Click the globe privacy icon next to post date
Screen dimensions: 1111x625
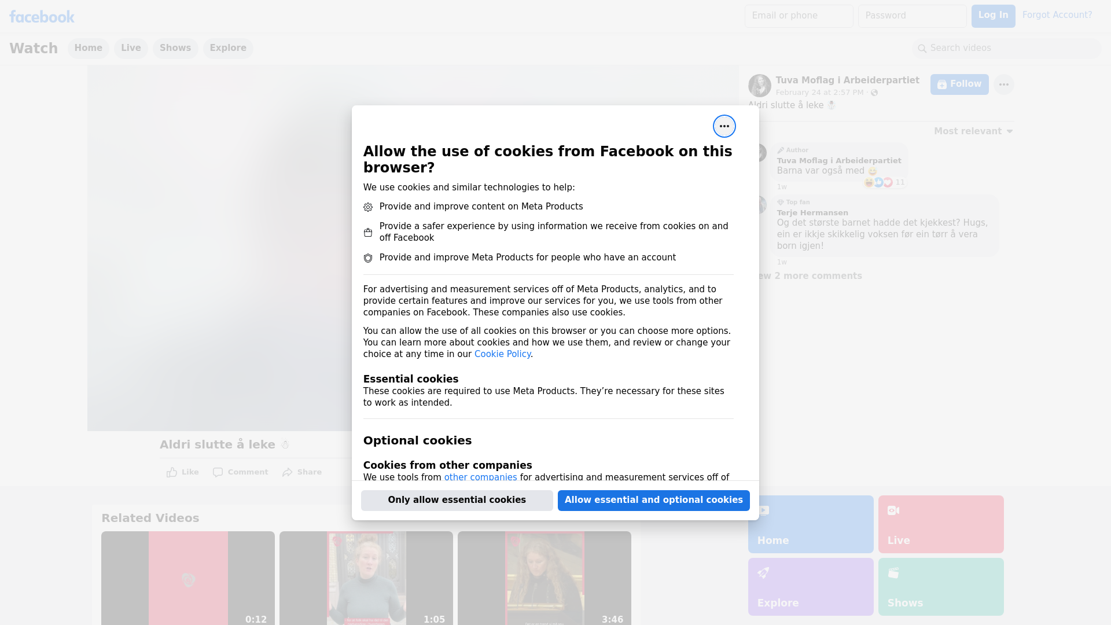coord(874,93)
